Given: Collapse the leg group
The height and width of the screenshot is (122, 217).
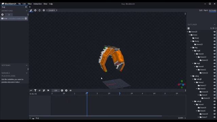Looking at the screenshot, I should [x=191, y=47].
